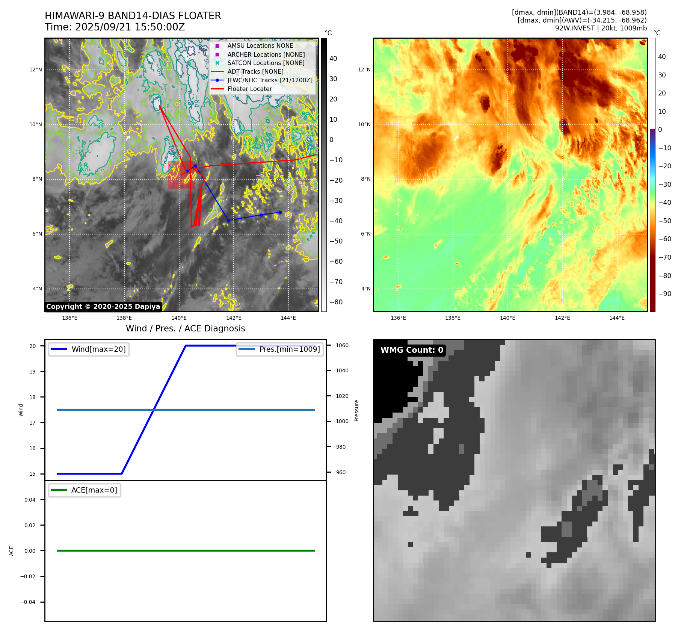The height and width of the screenshot is (635, 681).
Task: Click the −80 tick on grayscale colorbar
Action: tap(336, 302)
